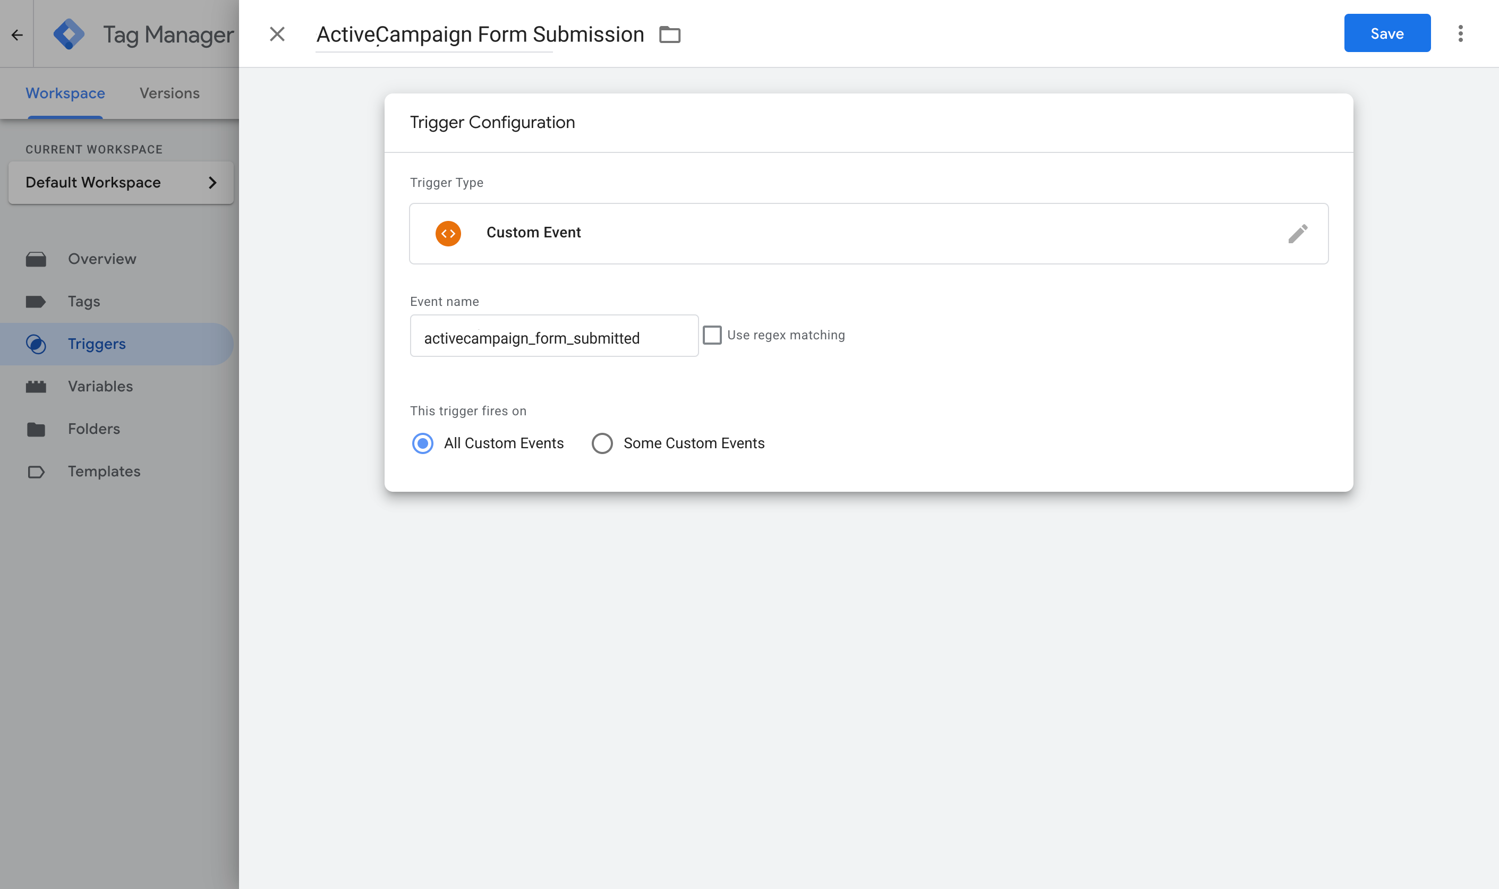
Task: Click the Custom Event orange icon
Action: pos(448,233)
